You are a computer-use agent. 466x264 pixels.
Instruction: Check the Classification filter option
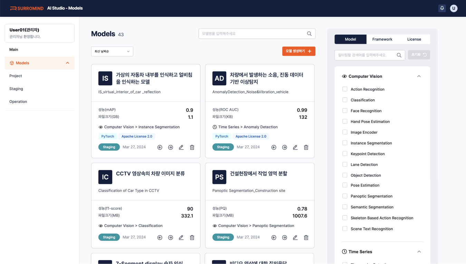coord(344,100)
